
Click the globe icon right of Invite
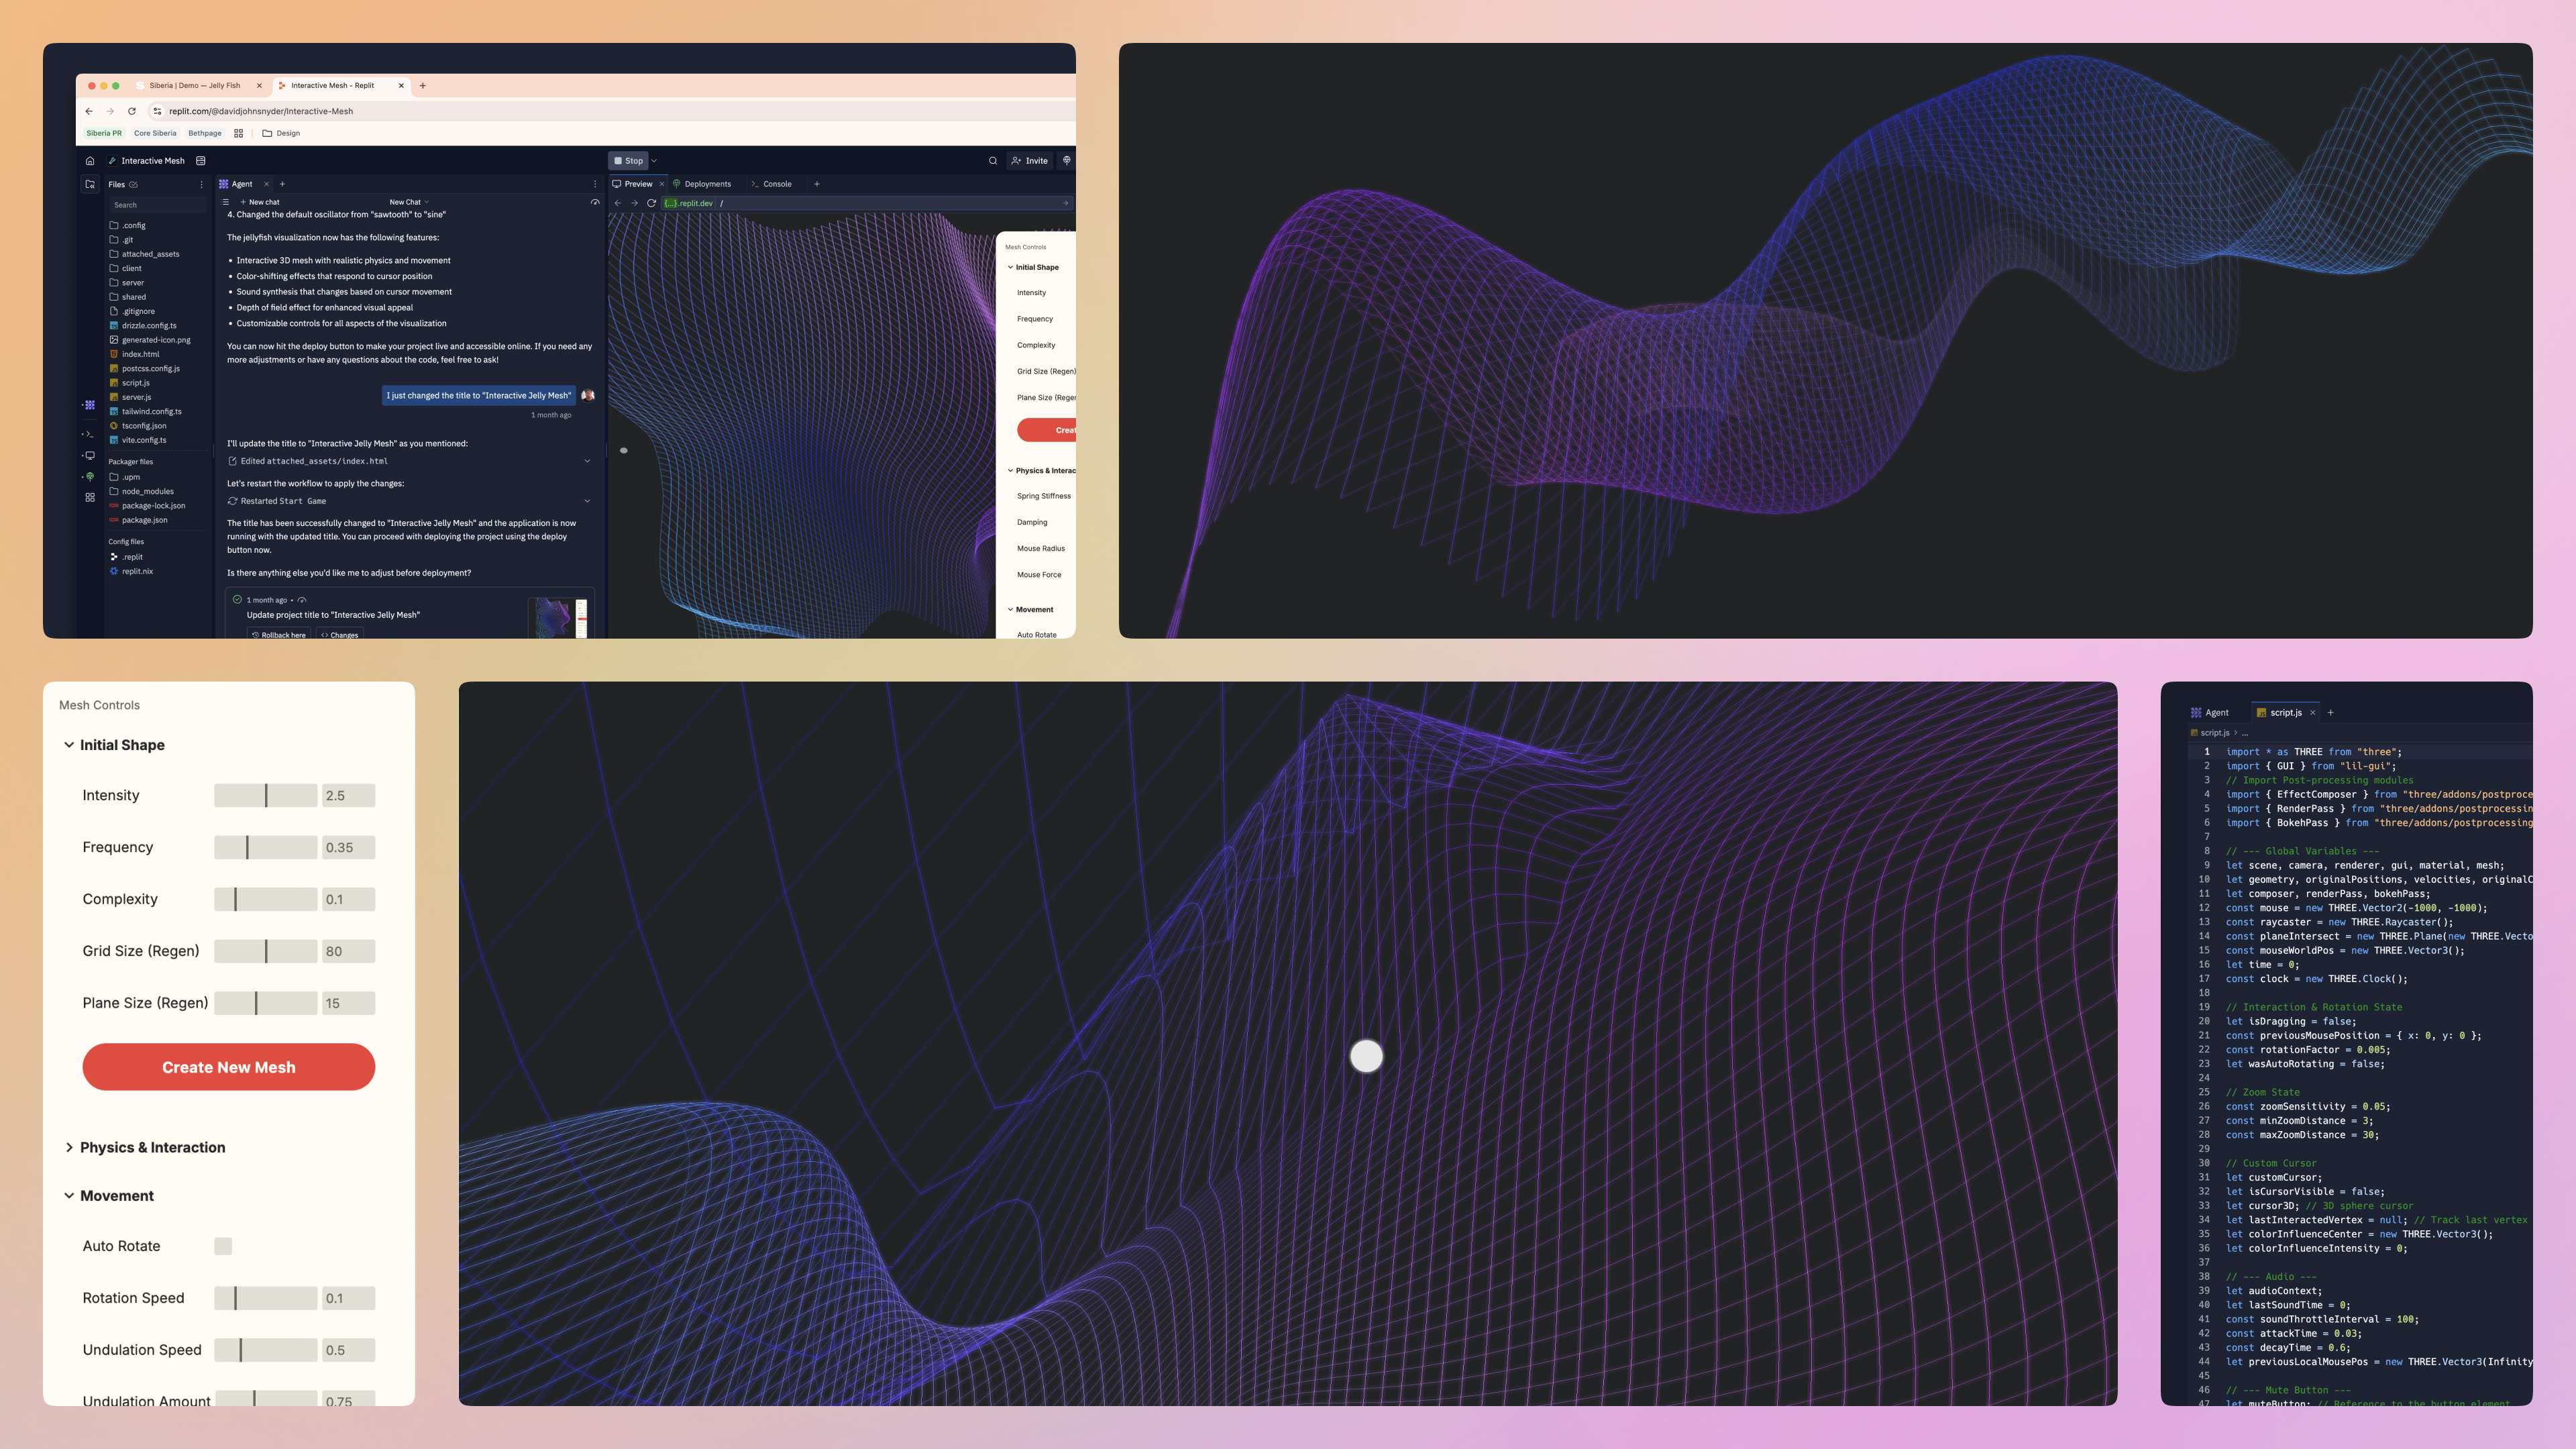click(1067, 160)
